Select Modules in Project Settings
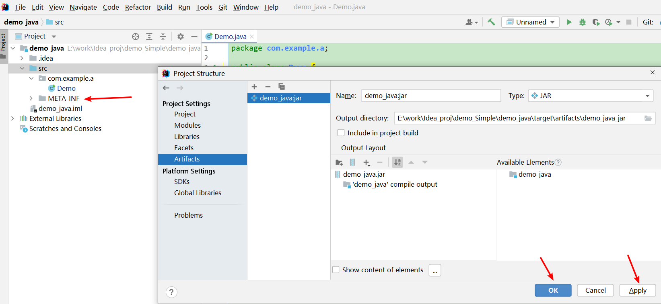661x304 pixels. pyautogui.click(x=187, y=125)
